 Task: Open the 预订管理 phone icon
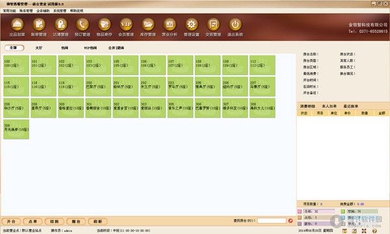[x=83, y=25]
